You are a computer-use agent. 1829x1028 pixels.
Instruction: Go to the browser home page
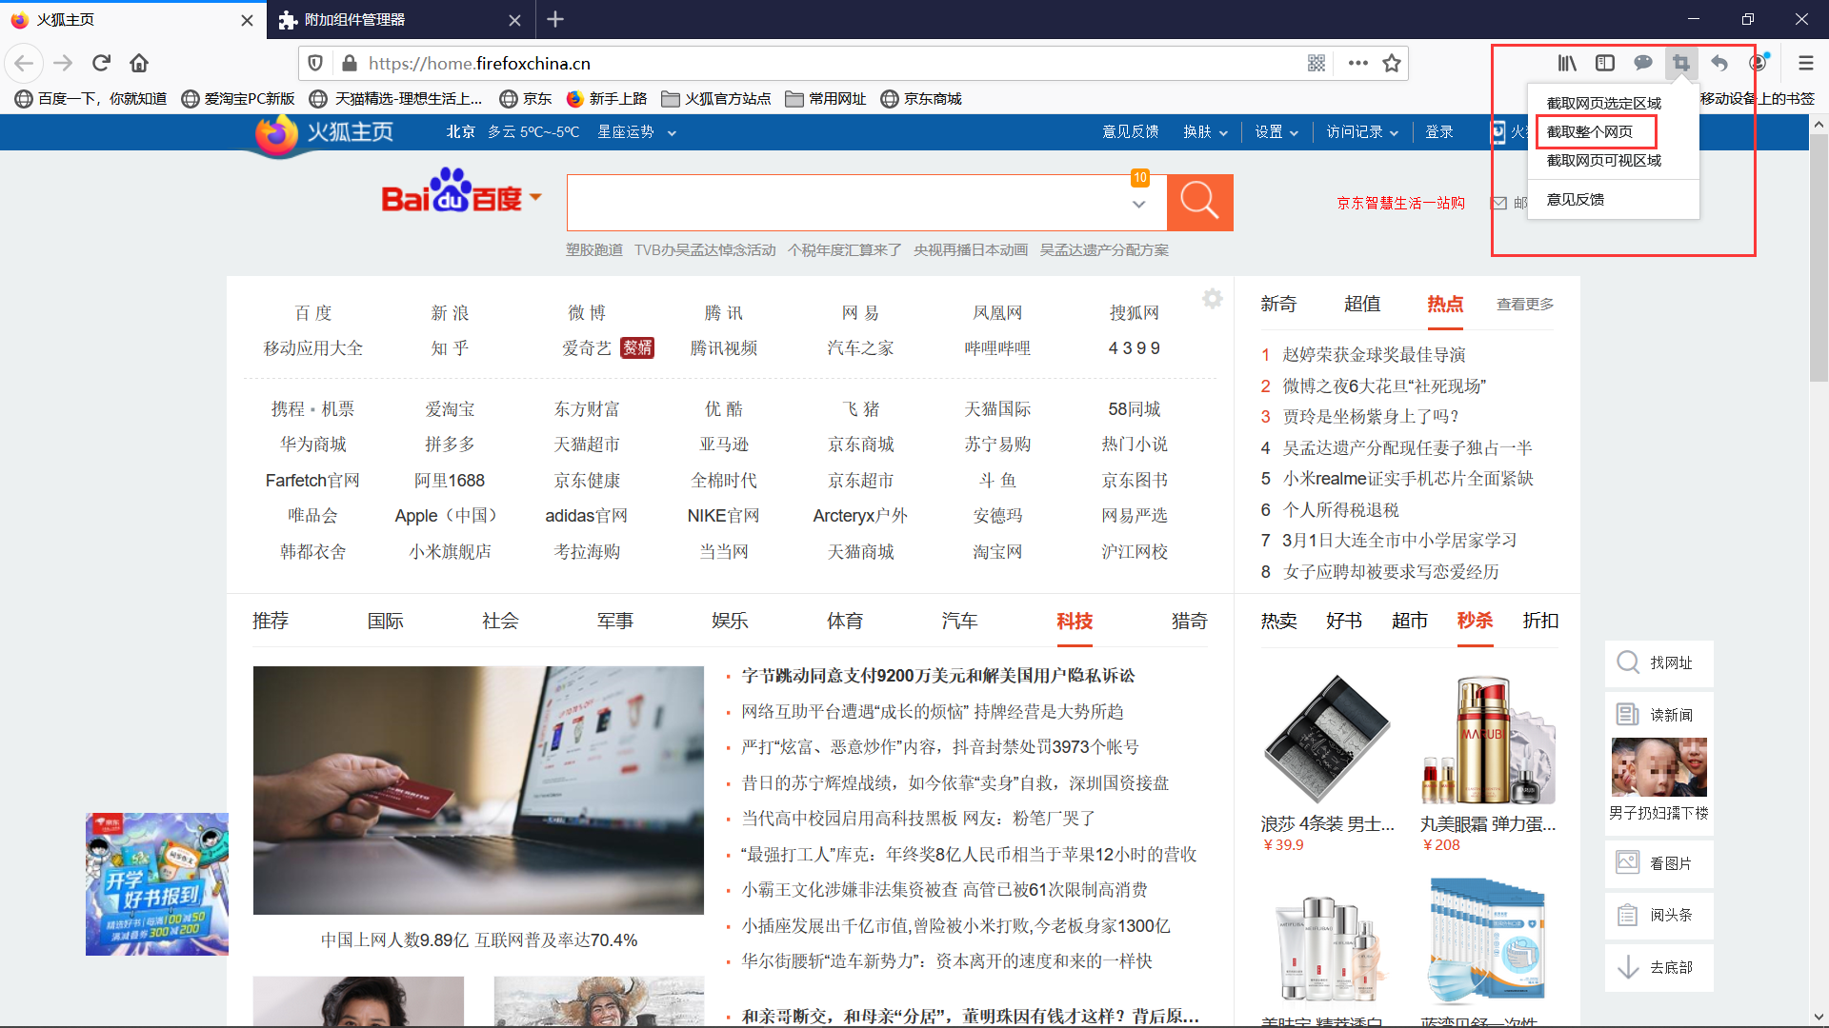point(139,63)
